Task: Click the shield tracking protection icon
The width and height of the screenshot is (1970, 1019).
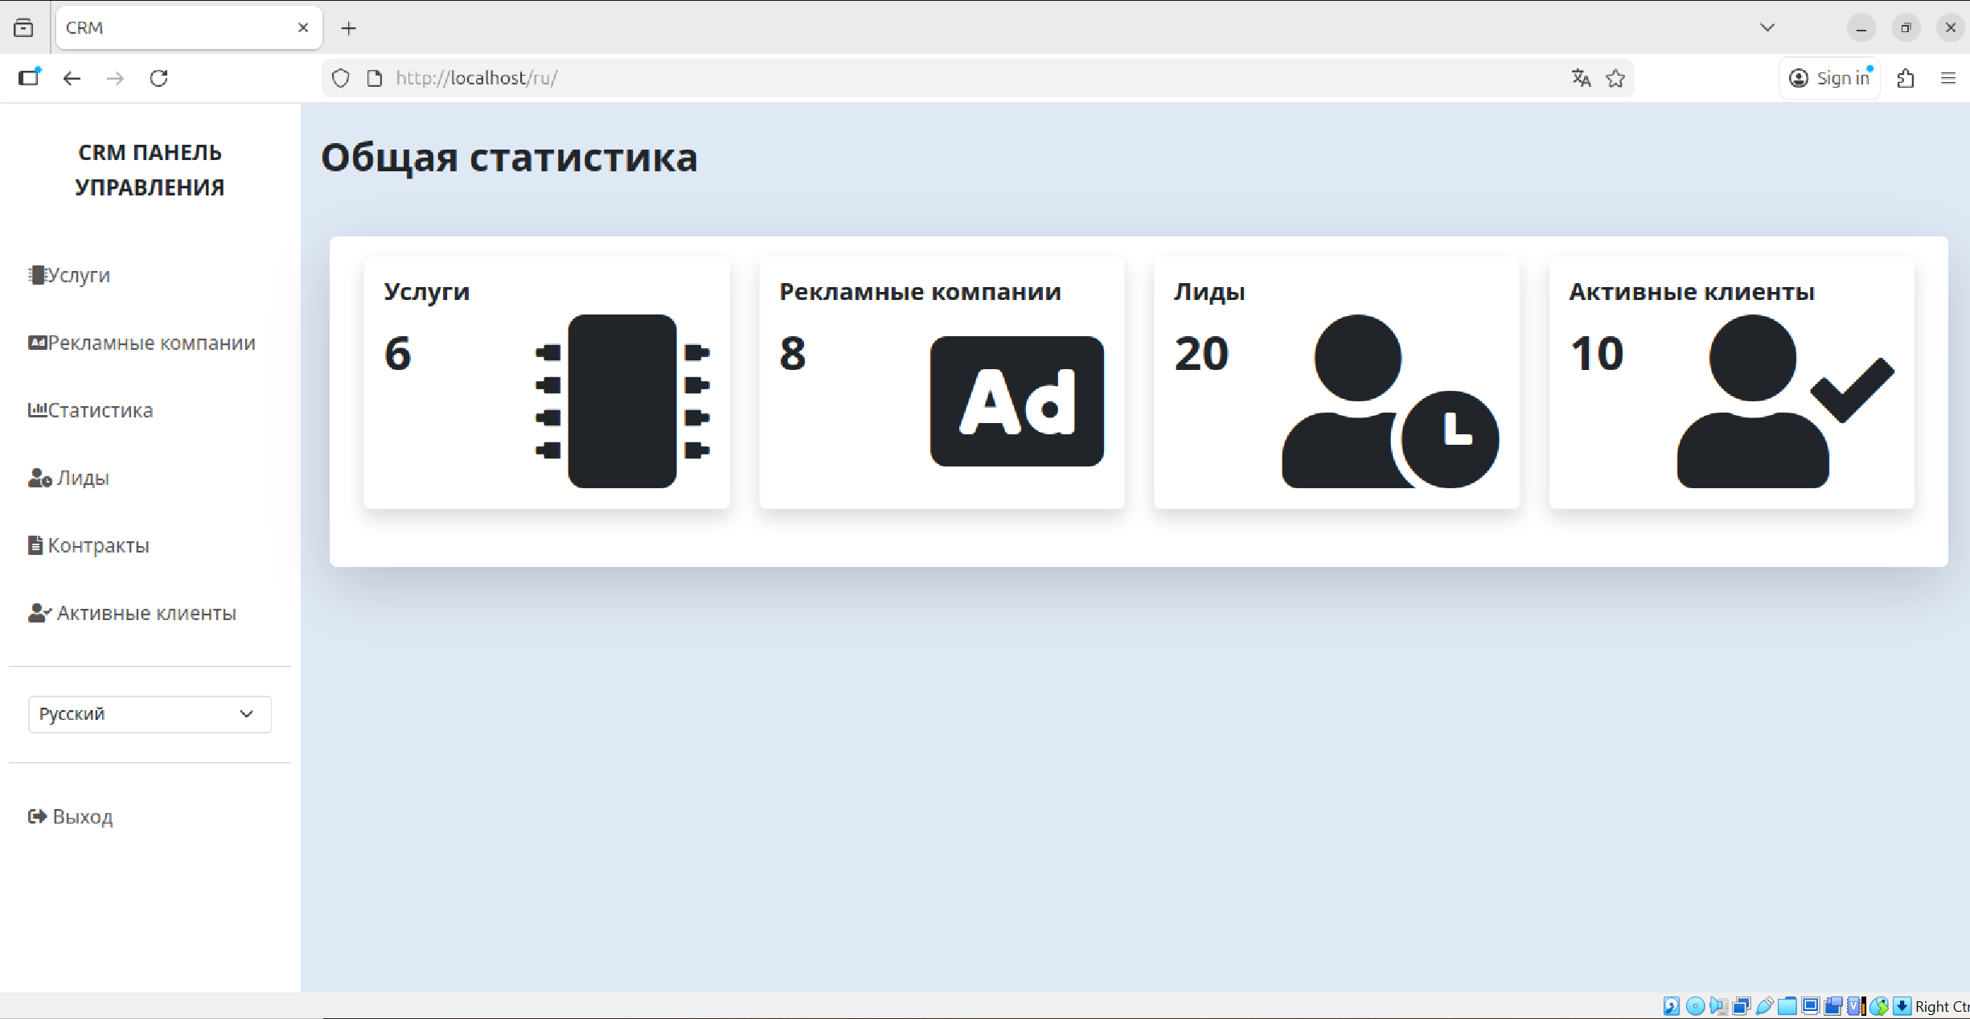Action: point(341,78)
